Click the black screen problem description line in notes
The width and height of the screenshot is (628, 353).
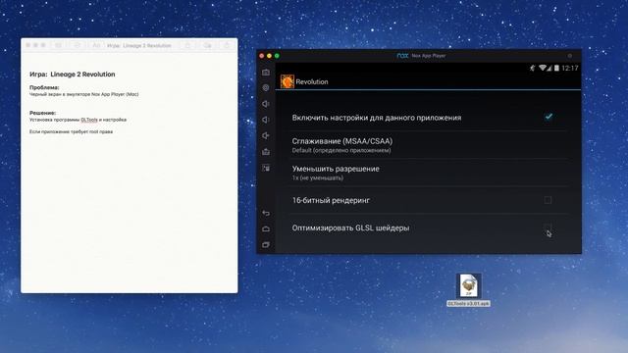pos(83,94)
